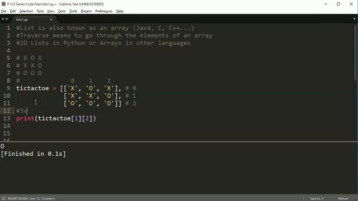Click the '#3x' comment on line 12
This screenshot has height=201, width=358.
[21, 111]
